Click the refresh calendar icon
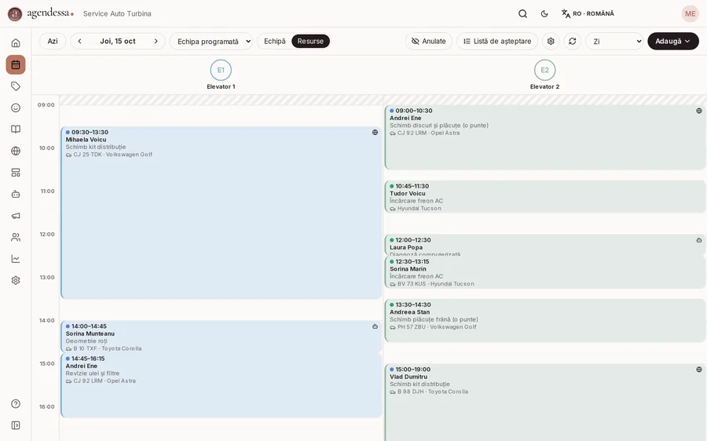 pos(572,41)
